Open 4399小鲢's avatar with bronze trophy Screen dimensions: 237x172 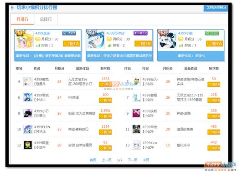[x=168, y=40]
